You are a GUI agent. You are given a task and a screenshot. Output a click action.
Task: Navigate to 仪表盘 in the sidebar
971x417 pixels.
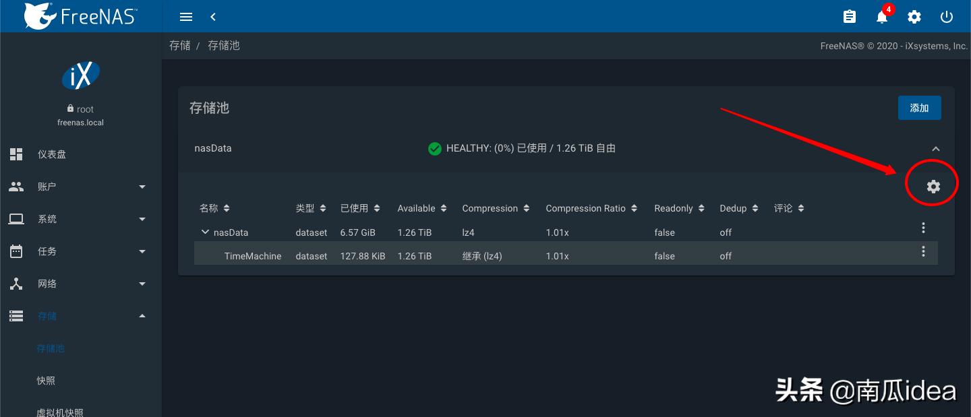click(x=50, y=154)
